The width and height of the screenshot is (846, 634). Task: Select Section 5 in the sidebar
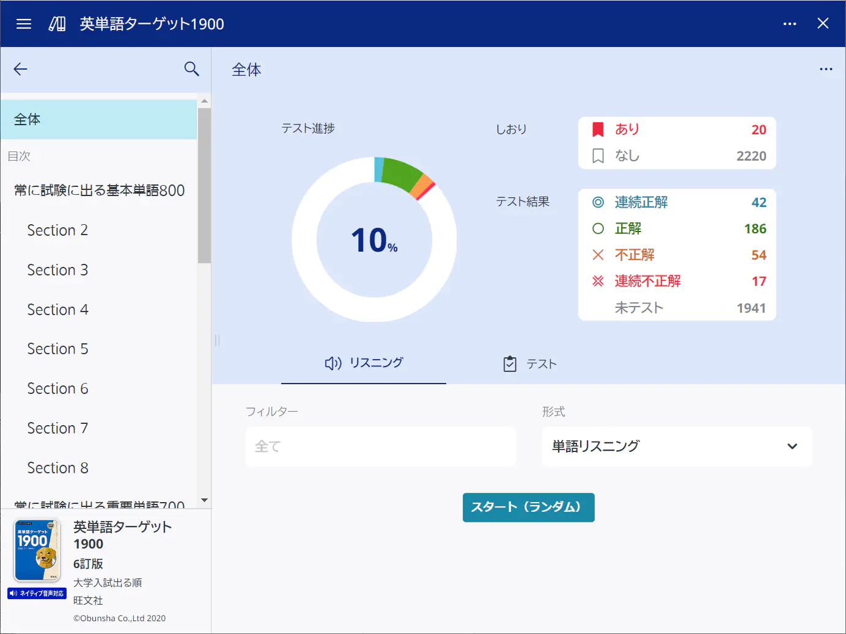pyautogui.click(x=57, y=348)
